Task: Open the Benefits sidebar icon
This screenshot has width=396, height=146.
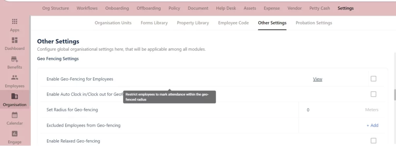Action: pos(15,59)
